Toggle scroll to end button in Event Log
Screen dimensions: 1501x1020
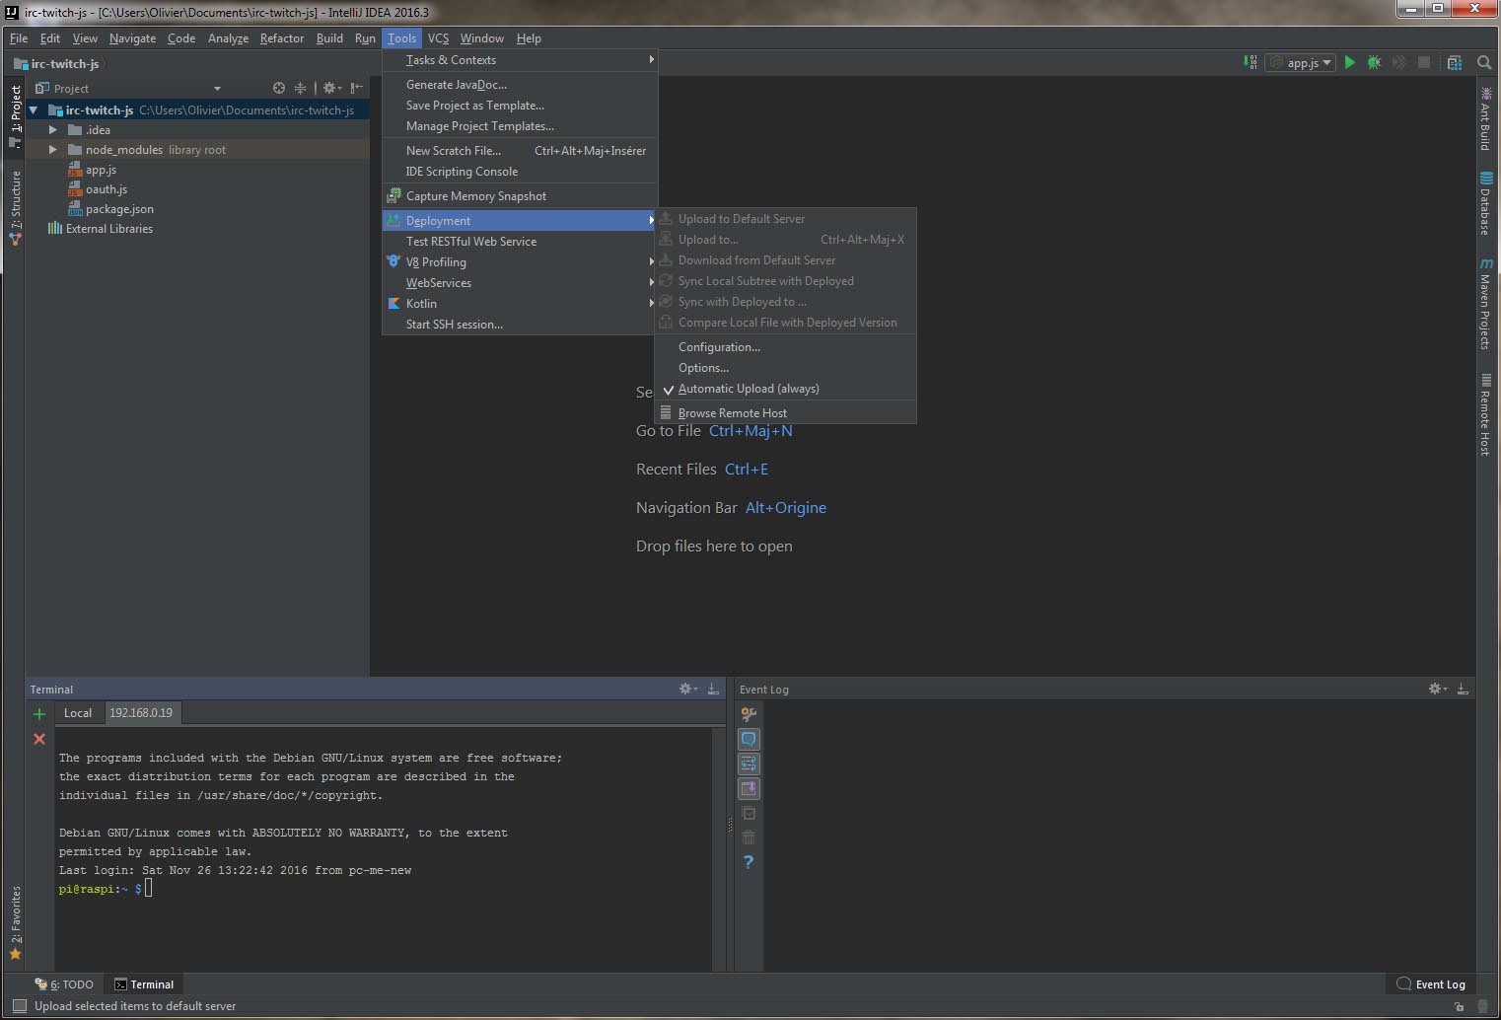click(x=749, y=788)
